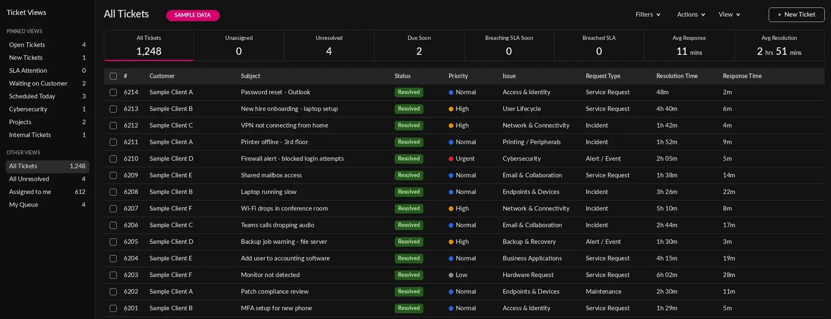The width and height of the screenshot is (831, 319).
Task: Open the New Tickets pinned view
Action: (x=47, y=58)
